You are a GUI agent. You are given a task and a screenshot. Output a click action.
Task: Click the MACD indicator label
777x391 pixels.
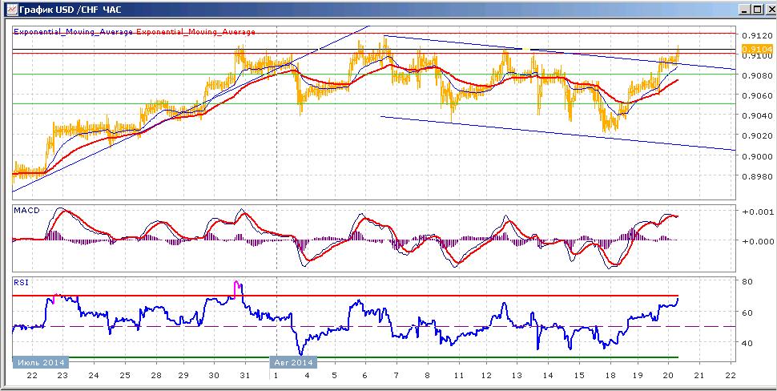pos(26,211)
